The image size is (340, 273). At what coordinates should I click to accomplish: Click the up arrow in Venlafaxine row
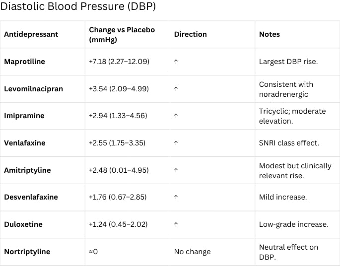coord(176,143)
